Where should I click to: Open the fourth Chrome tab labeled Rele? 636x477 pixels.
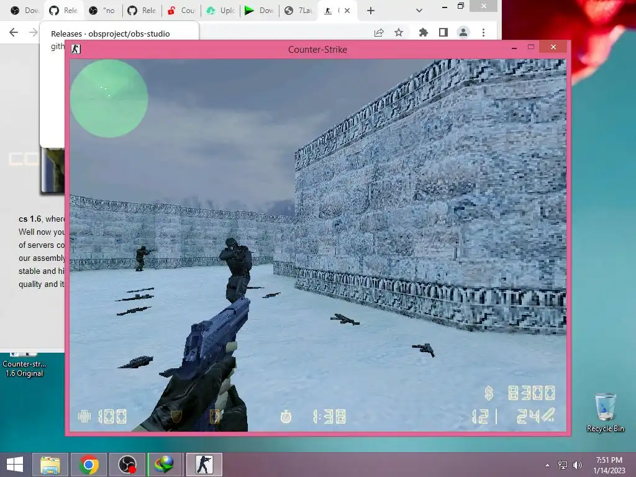pos(142,11)
